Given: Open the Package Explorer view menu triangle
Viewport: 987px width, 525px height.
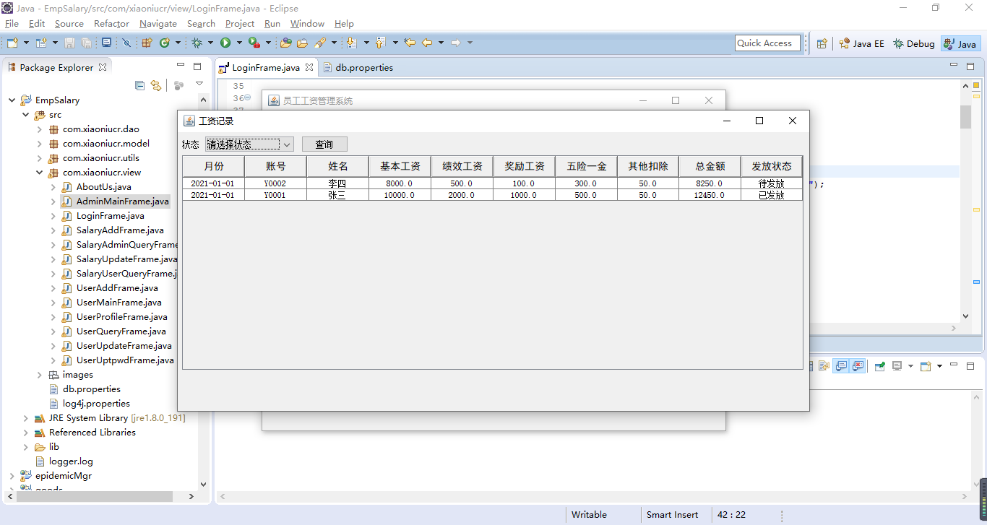Looking at the screenshot, I should [x=199, y=84].
